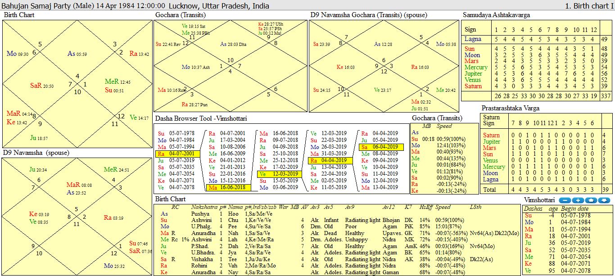Click the down arrow button beside Vimshottari

point(604,200)
